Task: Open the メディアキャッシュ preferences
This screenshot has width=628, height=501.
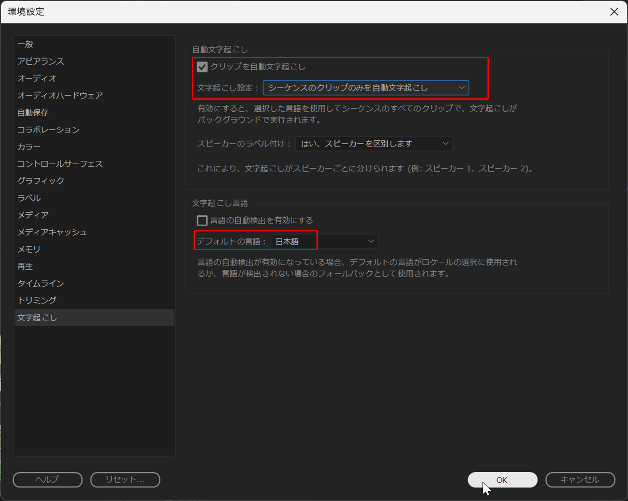Action: tap(52, 232)
